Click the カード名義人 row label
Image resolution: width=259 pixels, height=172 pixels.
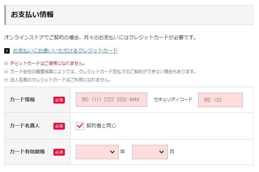click(25, 126)
